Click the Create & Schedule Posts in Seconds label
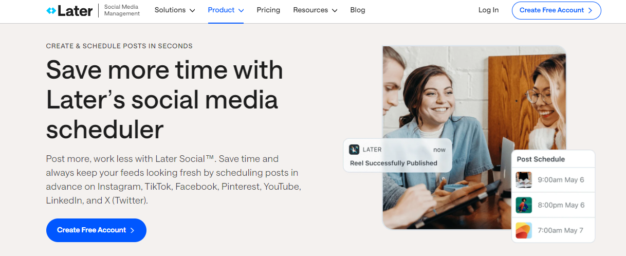The width and height of the screenshot is (626, 256). [119, 46]
